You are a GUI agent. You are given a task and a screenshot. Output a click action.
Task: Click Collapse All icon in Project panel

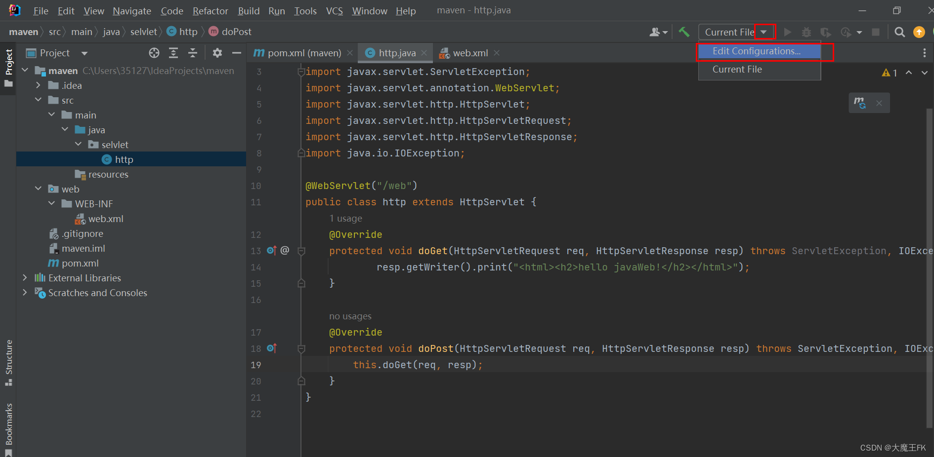[x=193, y=53]
